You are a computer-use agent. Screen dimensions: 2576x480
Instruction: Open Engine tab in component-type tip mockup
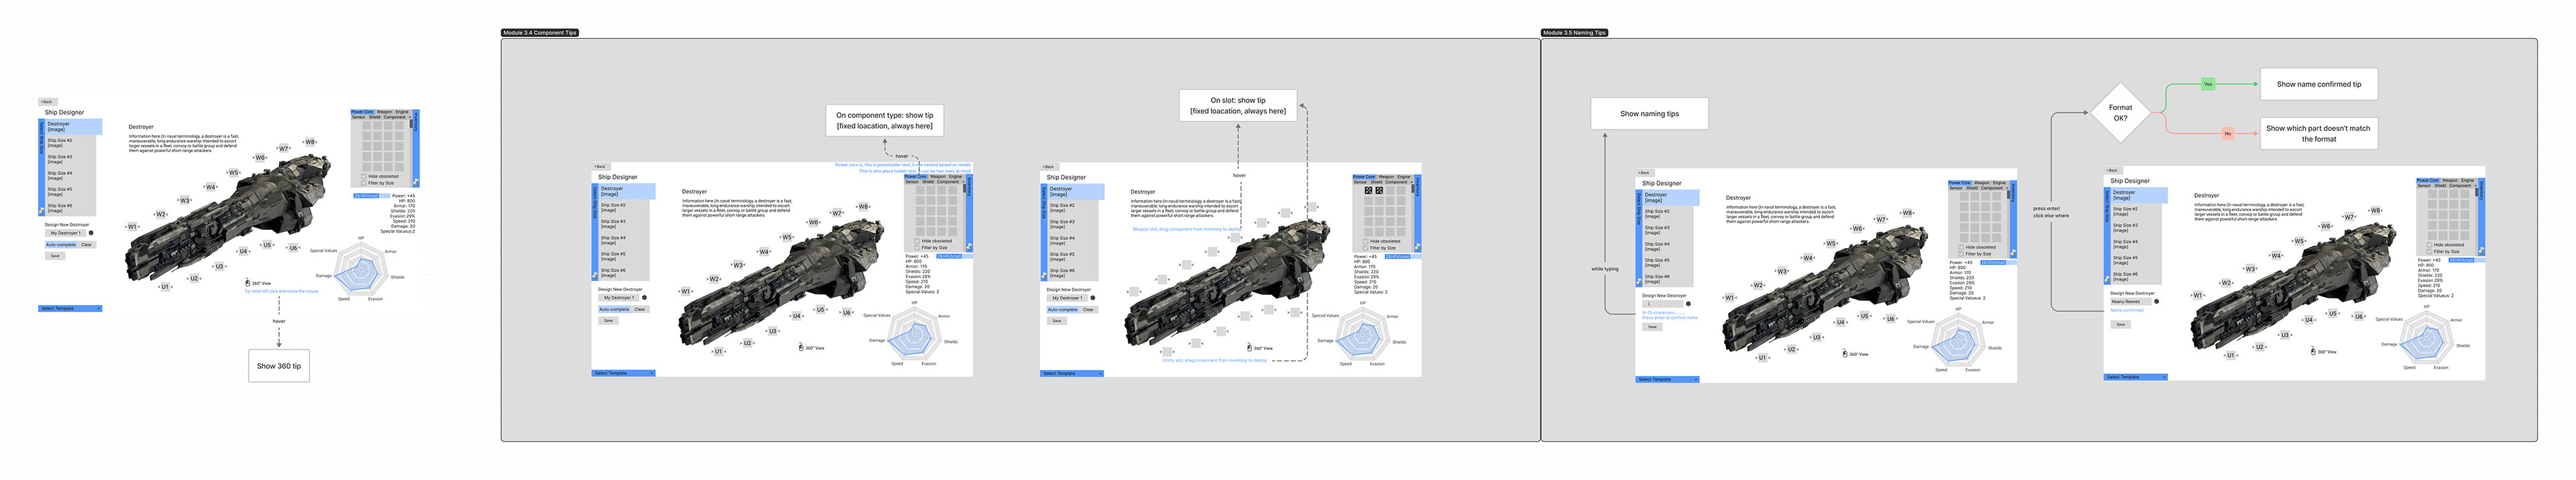coord(956,177)
